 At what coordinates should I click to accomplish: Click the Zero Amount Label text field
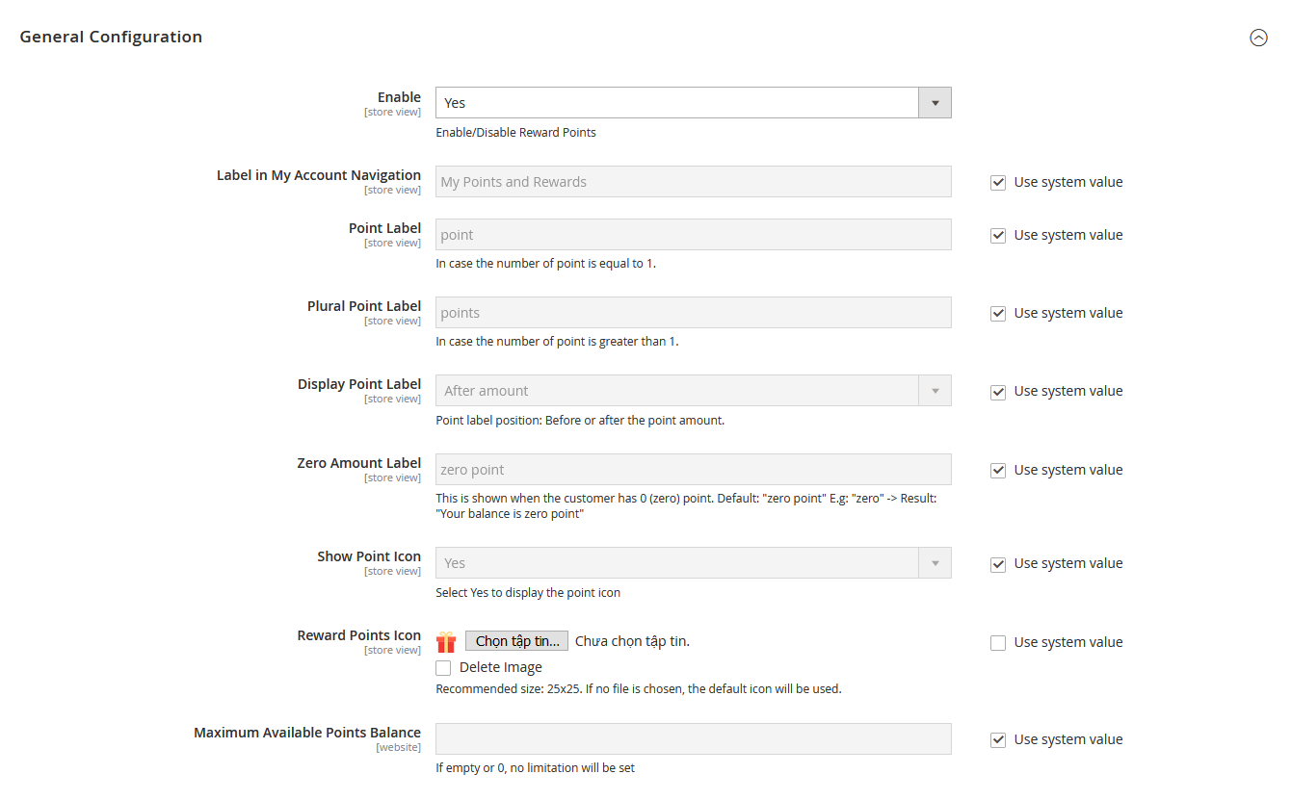click(x=693, y=470)
